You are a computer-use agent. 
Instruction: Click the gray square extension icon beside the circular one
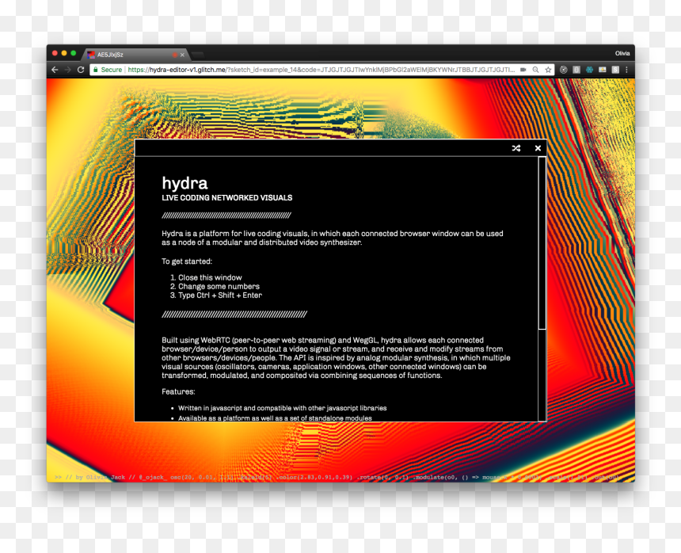[x=576, y=70]
